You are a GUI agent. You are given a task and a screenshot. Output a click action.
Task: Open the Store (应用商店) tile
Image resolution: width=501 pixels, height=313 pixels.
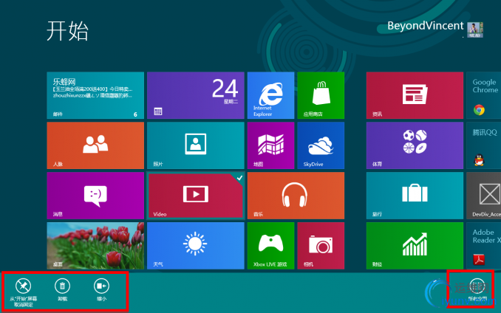321,95
